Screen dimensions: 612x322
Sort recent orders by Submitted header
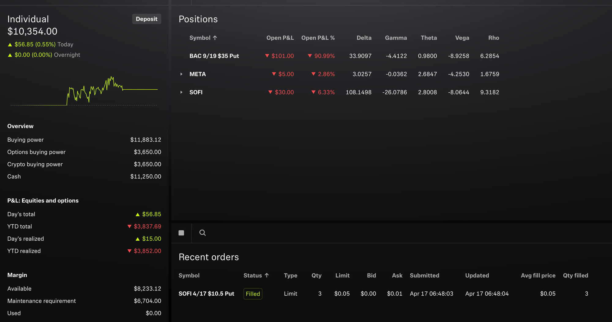point(424,275)
